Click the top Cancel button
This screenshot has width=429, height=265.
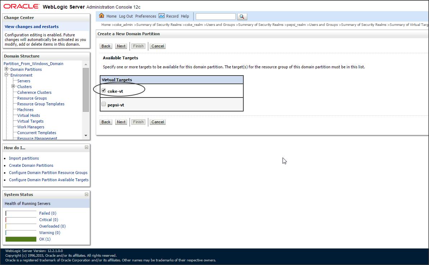point(158,46)
